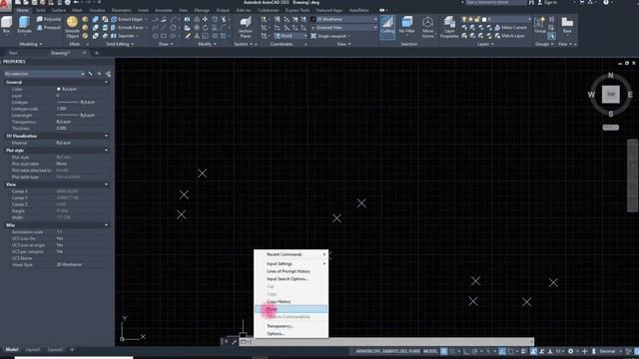This screenshot has width=639, height=359.
Task: Open the Section Plane tool
Action: (x=246, y=27)
